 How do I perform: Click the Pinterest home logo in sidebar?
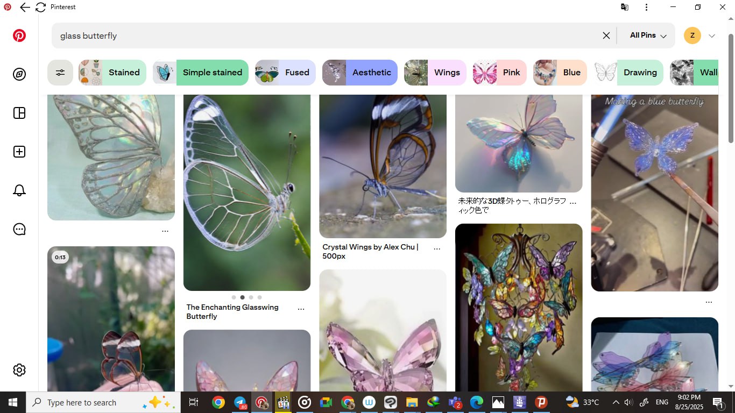point(19,36)
